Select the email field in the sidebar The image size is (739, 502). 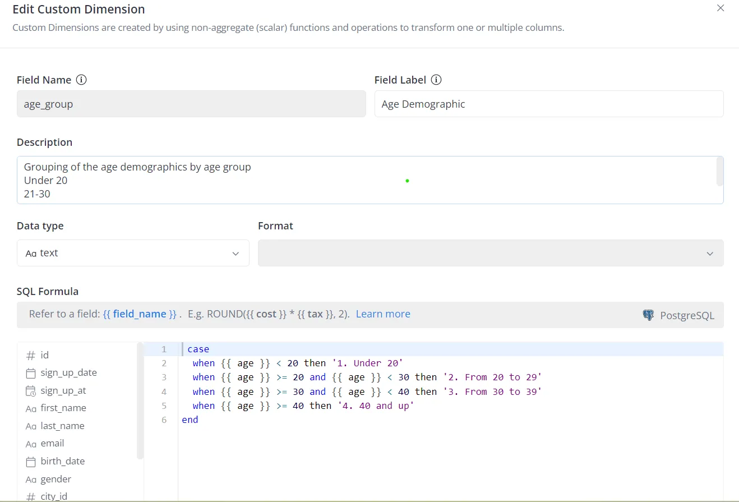tap(52, 443)
